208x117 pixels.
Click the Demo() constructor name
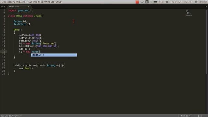16,30
